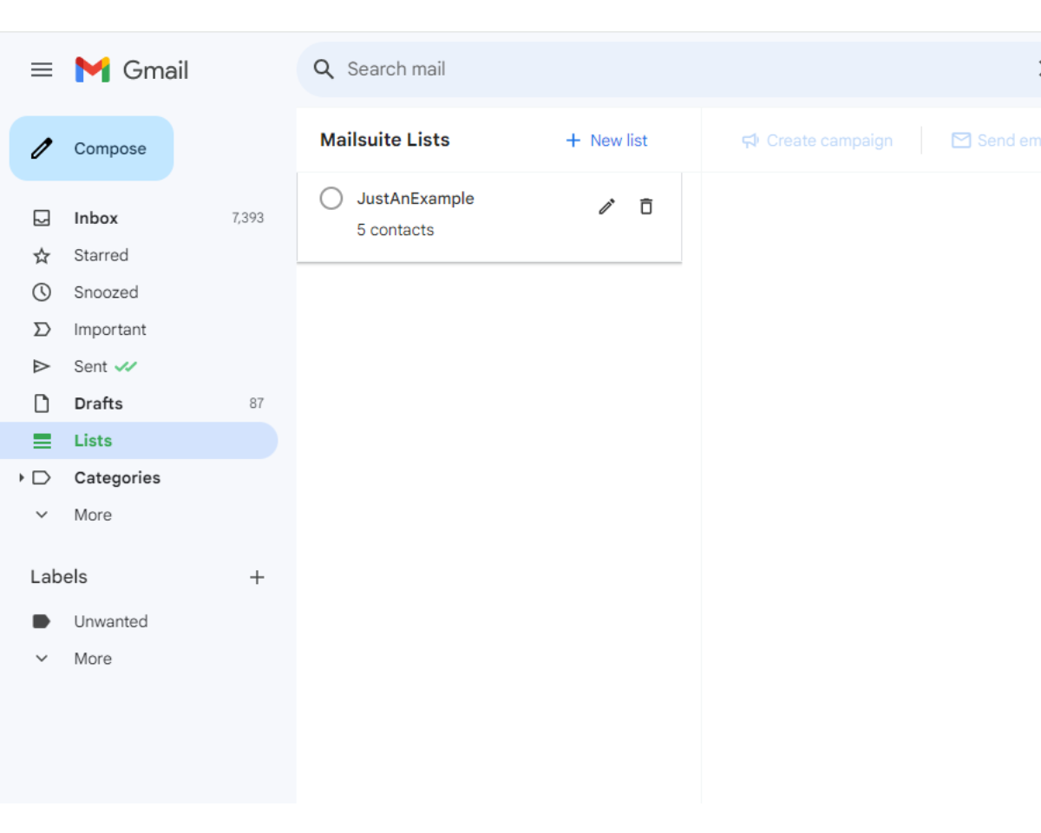Create new label with plus icon

[x=257, y=577]
